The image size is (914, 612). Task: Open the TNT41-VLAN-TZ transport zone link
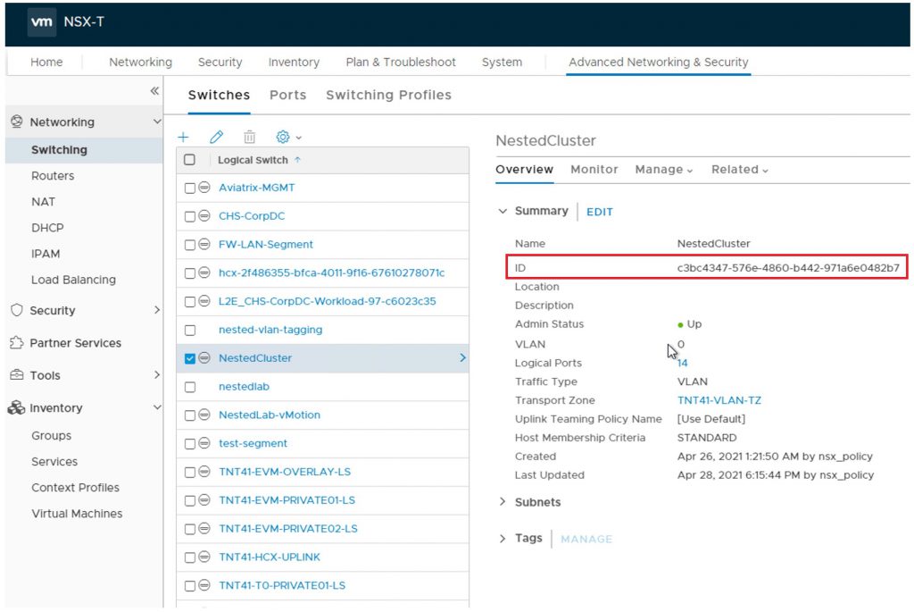click(x=719, y=400)
